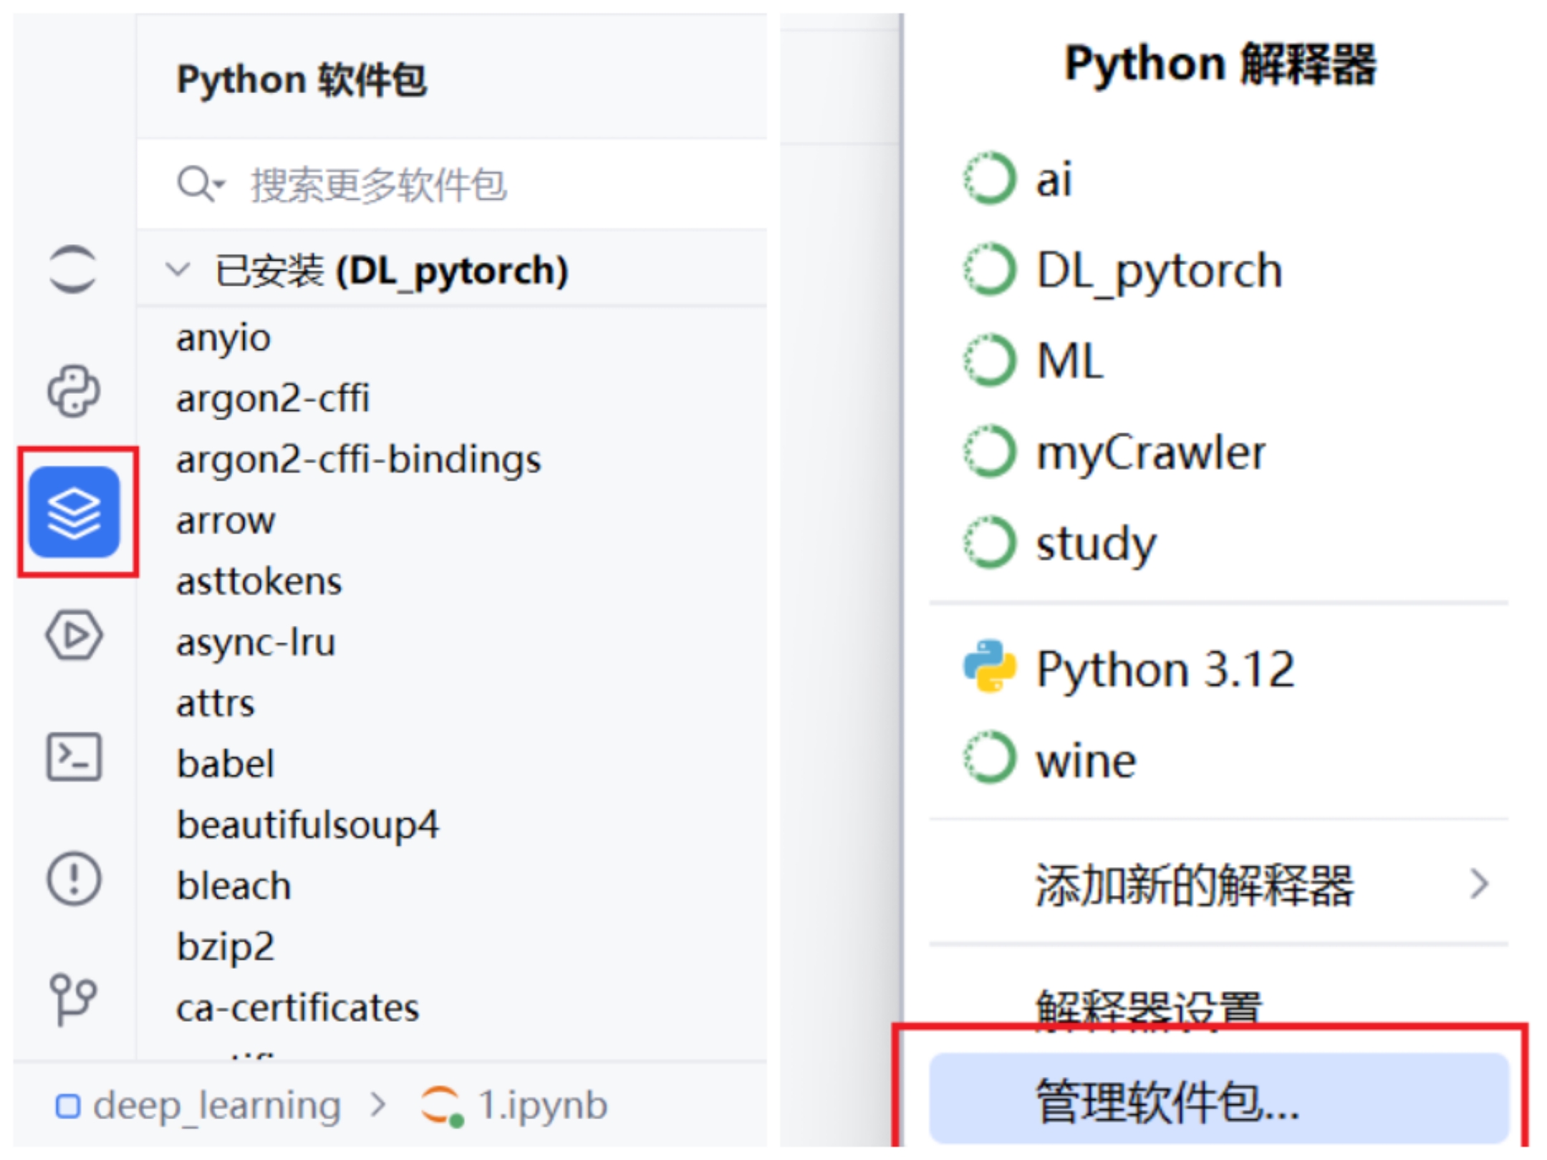
Task: Collapse the installed DL_pytorch packages list
Action: [x=178, y=270]
